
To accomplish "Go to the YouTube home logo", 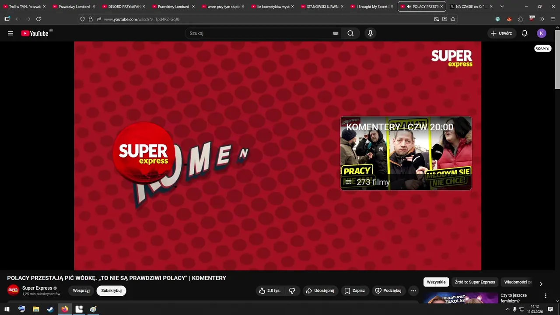I will tap(35, 33).
